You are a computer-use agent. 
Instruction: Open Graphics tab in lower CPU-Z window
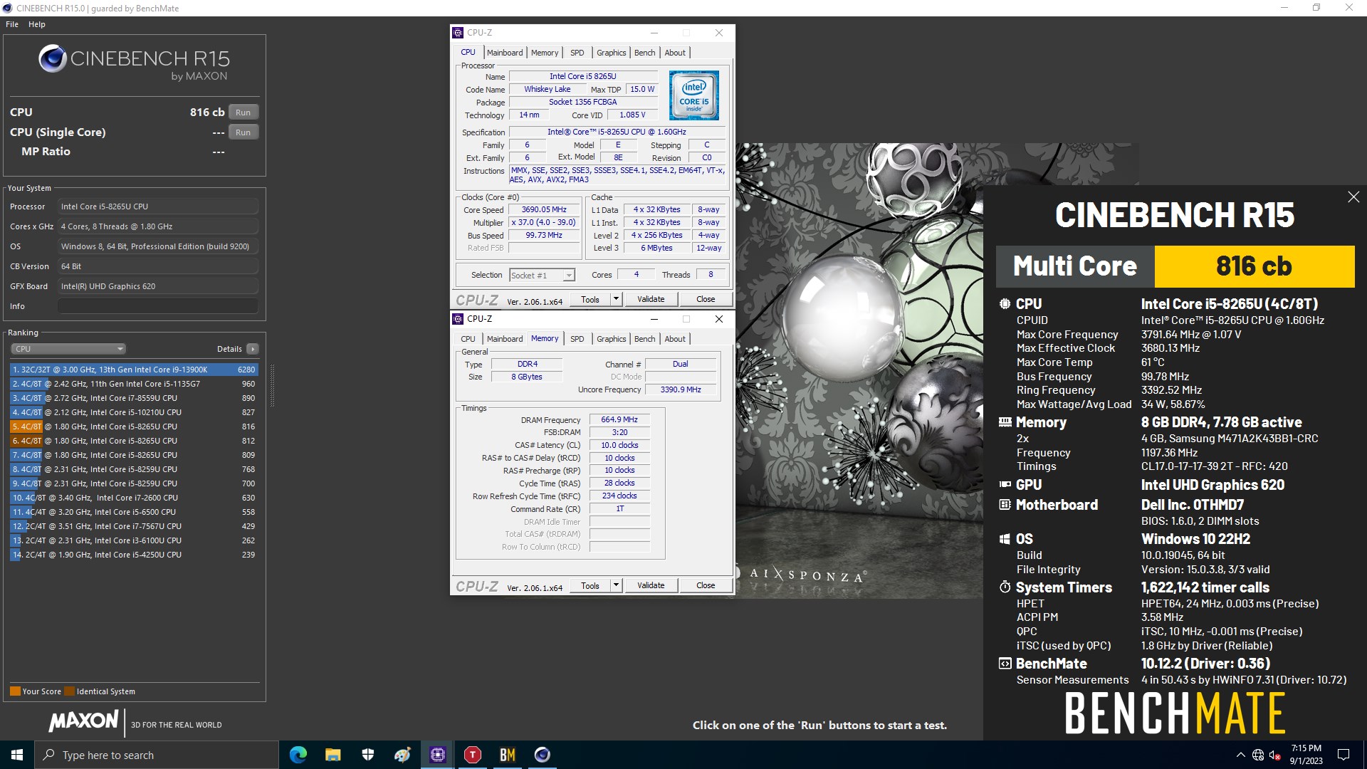coord(612,339)
